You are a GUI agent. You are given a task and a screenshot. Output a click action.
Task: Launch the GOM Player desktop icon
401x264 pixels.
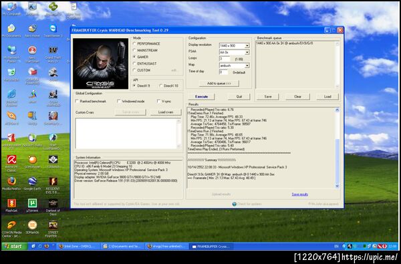(x=33, y=162)
